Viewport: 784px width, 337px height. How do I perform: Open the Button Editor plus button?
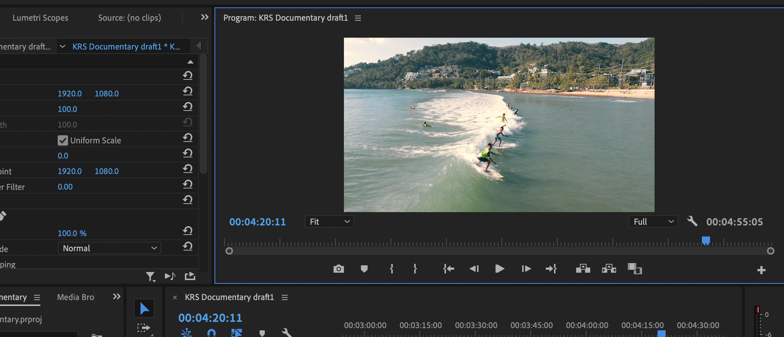tap(761, 270)
